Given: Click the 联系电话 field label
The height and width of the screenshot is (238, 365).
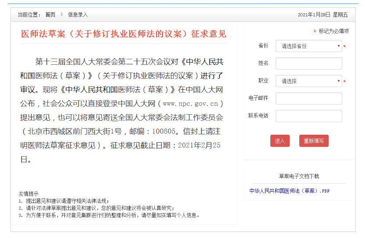Looking at the screenshot, I should [x=258, y=115].
